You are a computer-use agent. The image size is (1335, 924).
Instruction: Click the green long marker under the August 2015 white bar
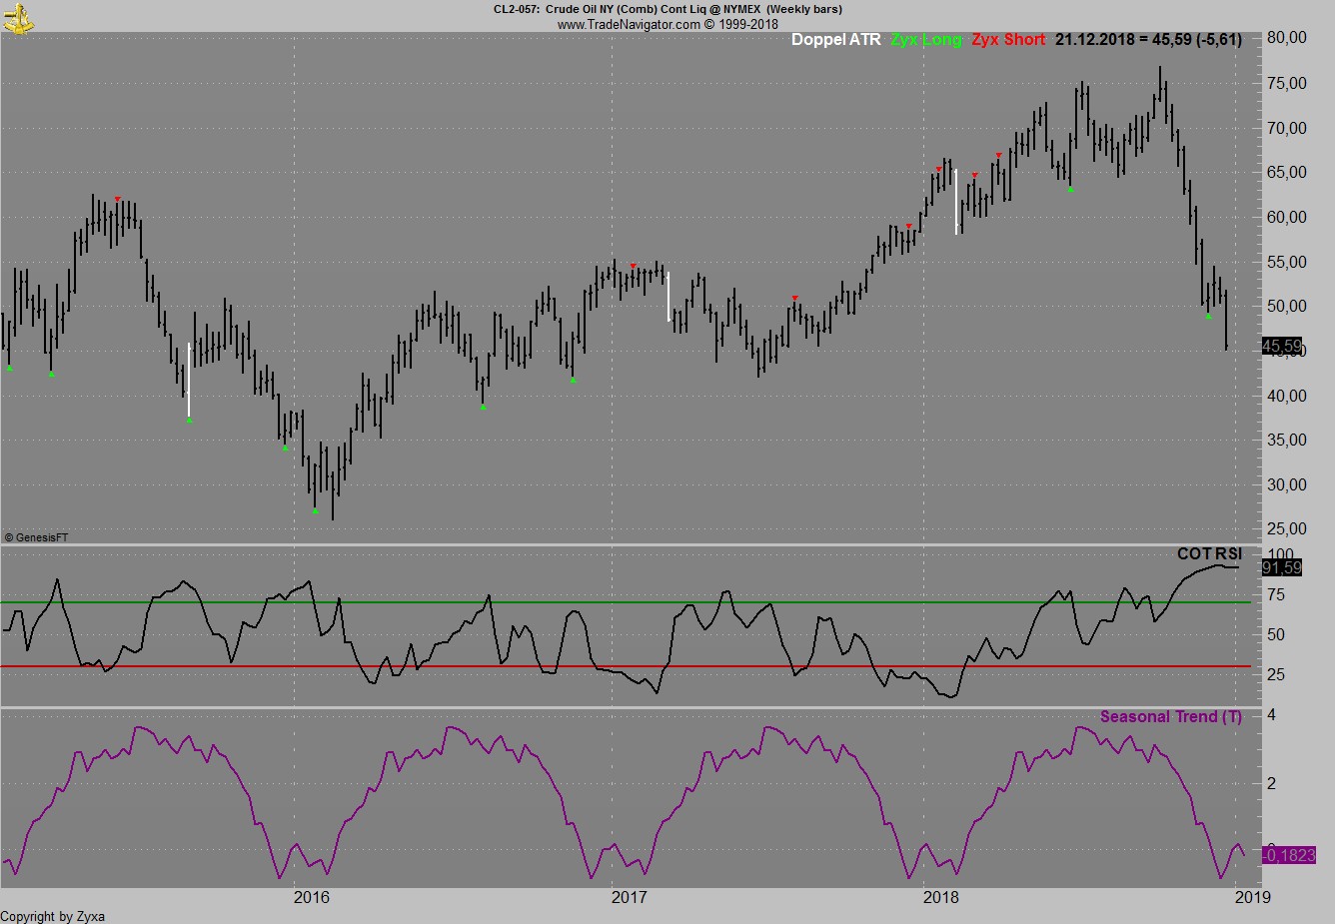coord(189,420)
